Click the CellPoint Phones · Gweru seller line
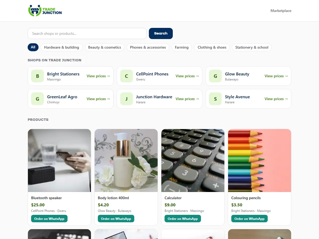Viewport: 319px width, 239px height. coord(49,211)
